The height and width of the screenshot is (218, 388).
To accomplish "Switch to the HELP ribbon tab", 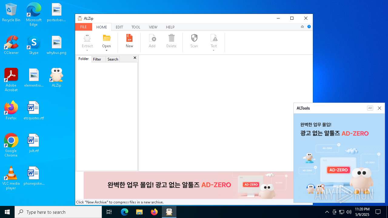I will [170, 27].
